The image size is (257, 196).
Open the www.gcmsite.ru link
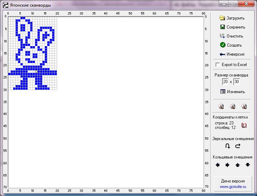click(233, 187)
